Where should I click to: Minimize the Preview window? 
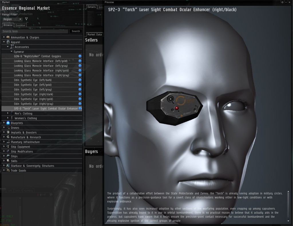click(x=286, y=2)
